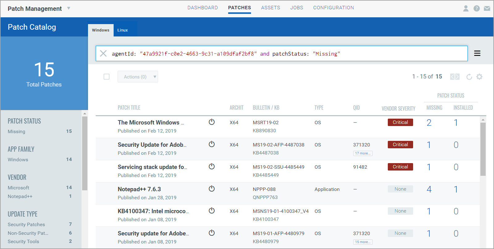Expand 15 more QIDs link
This screenshot has width=494, height=249.
tap(363, 242)
